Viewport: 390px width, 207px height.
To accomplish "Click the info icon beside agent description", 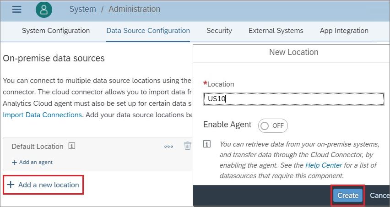I will [x=207, y=144].
